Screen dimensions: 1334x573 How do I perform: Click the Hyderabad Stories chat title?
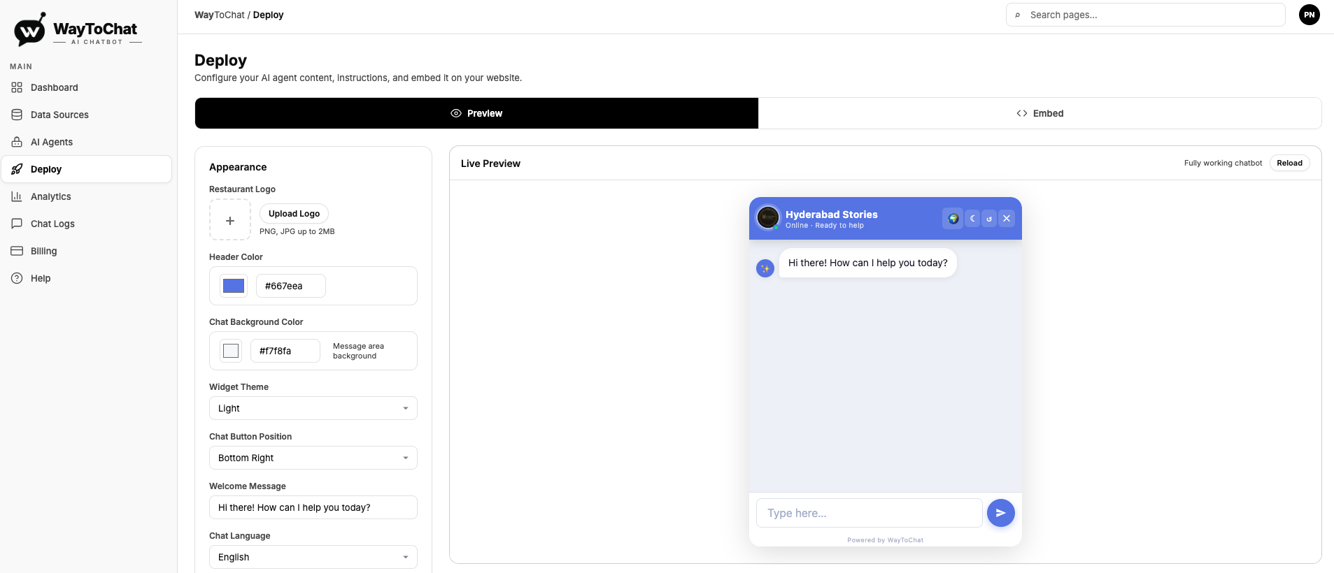coord(831,215)
